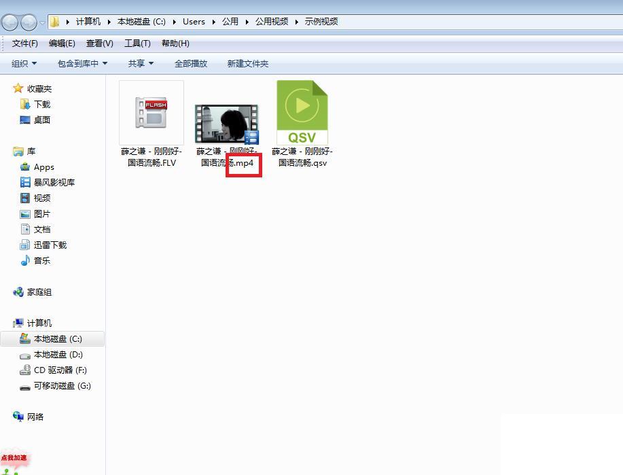
Task: Click the folder icon in address bar
Action: click(x=55, y=22)
